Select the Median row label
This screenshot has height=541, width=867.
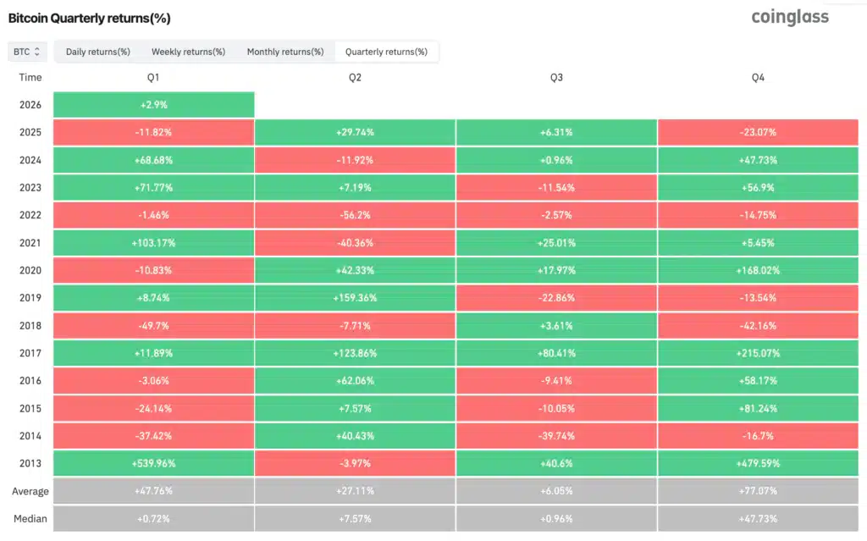coord(30,518)
